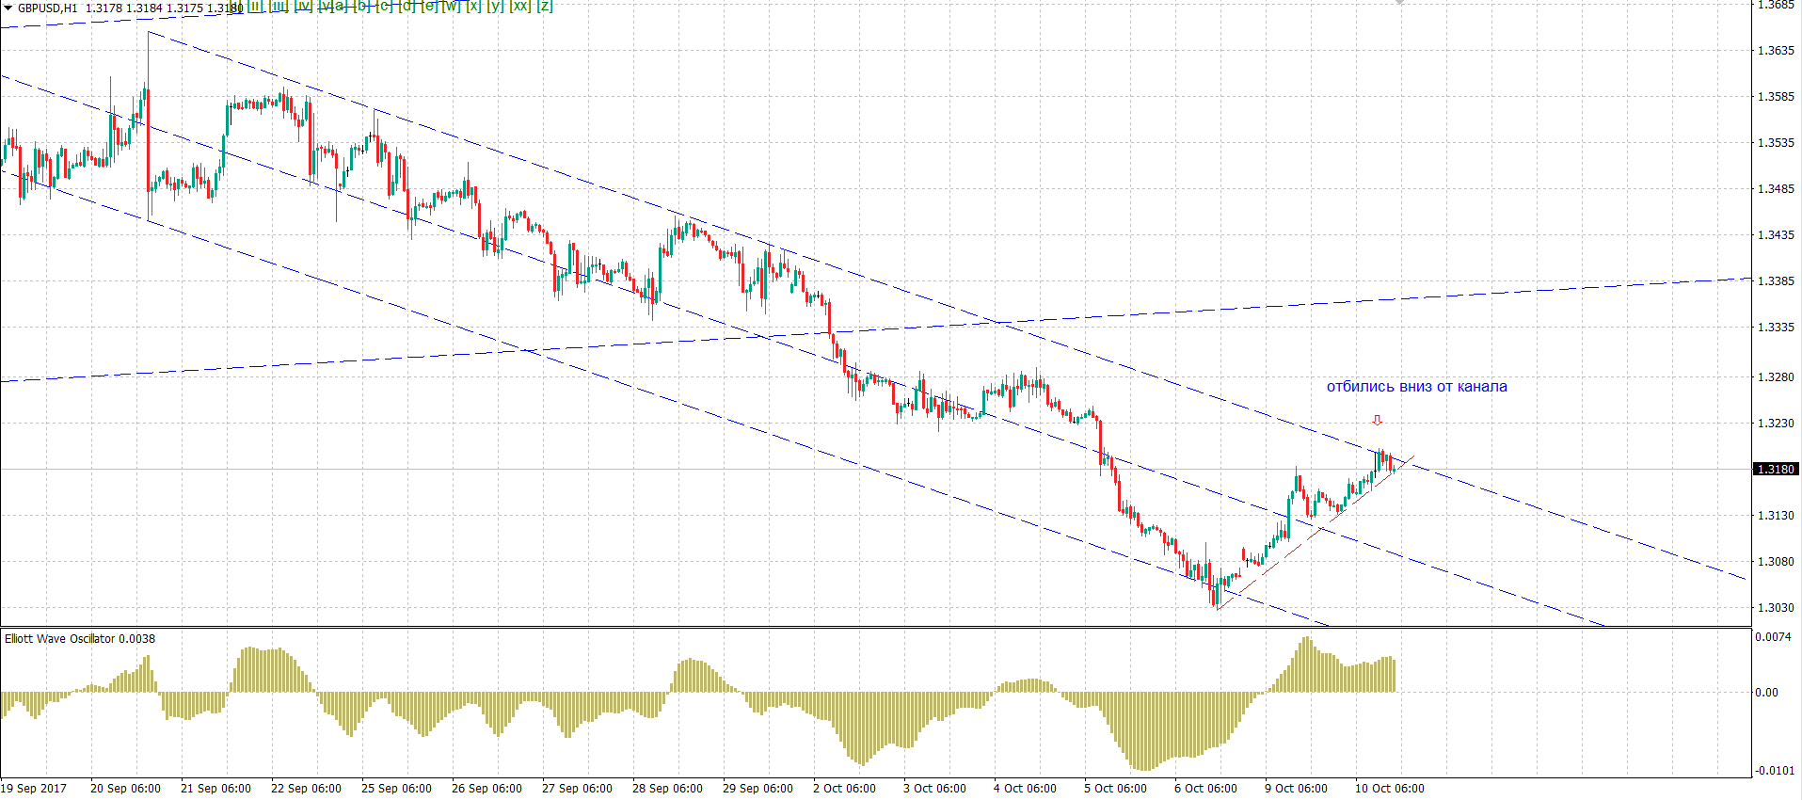Click price level 1.3435 on the scale
Screen dimensions: 1802x800
tap(1777, 235)
